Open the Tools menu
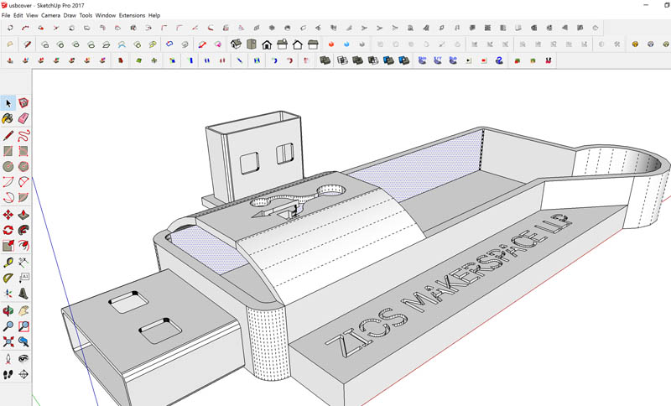The height and width of the screenshot is (406, 671). [x=86, y=15]
